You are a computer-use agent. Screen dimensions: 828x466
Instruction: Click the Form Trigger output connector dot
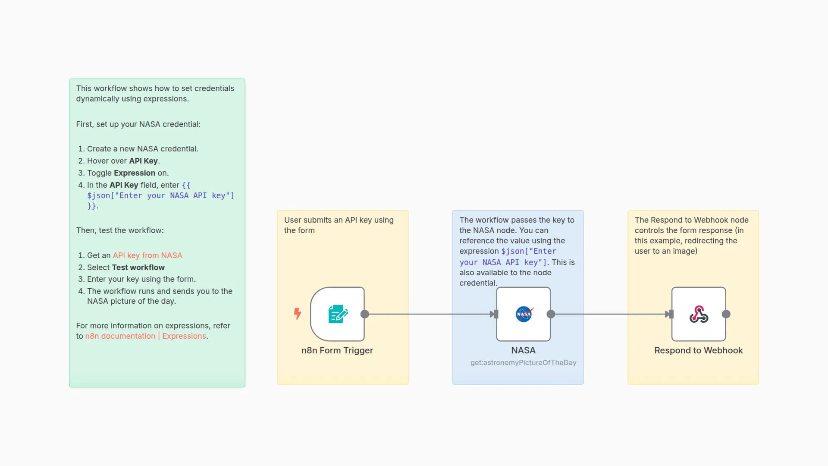coord(364,314)
